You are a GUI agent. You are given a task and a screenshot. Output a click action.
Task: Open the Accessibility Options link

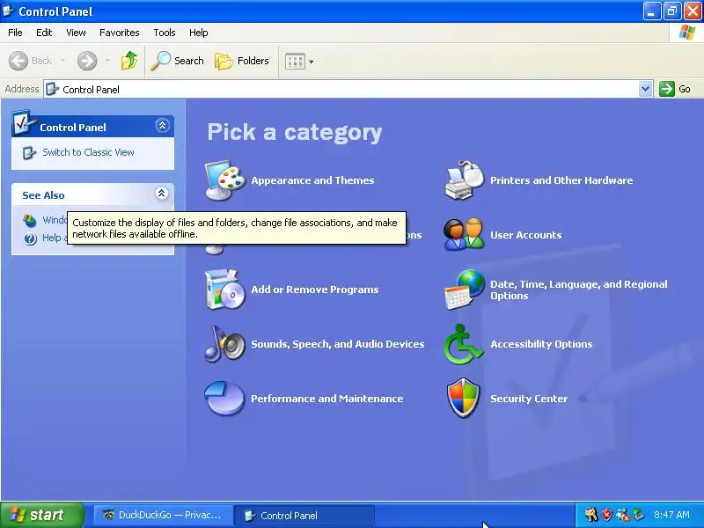point(541,344)
